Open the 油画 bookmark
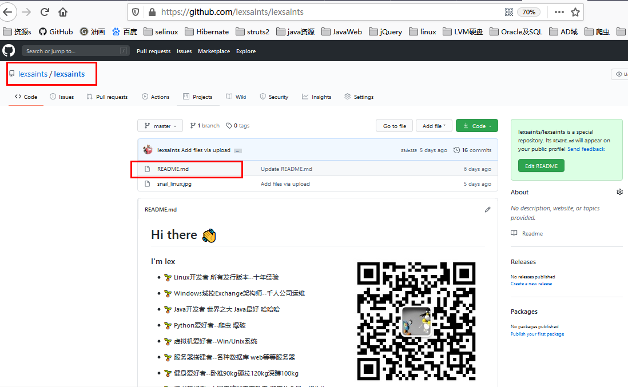The height and width of the screenshot is (387, 628). (x=93, y=31)
